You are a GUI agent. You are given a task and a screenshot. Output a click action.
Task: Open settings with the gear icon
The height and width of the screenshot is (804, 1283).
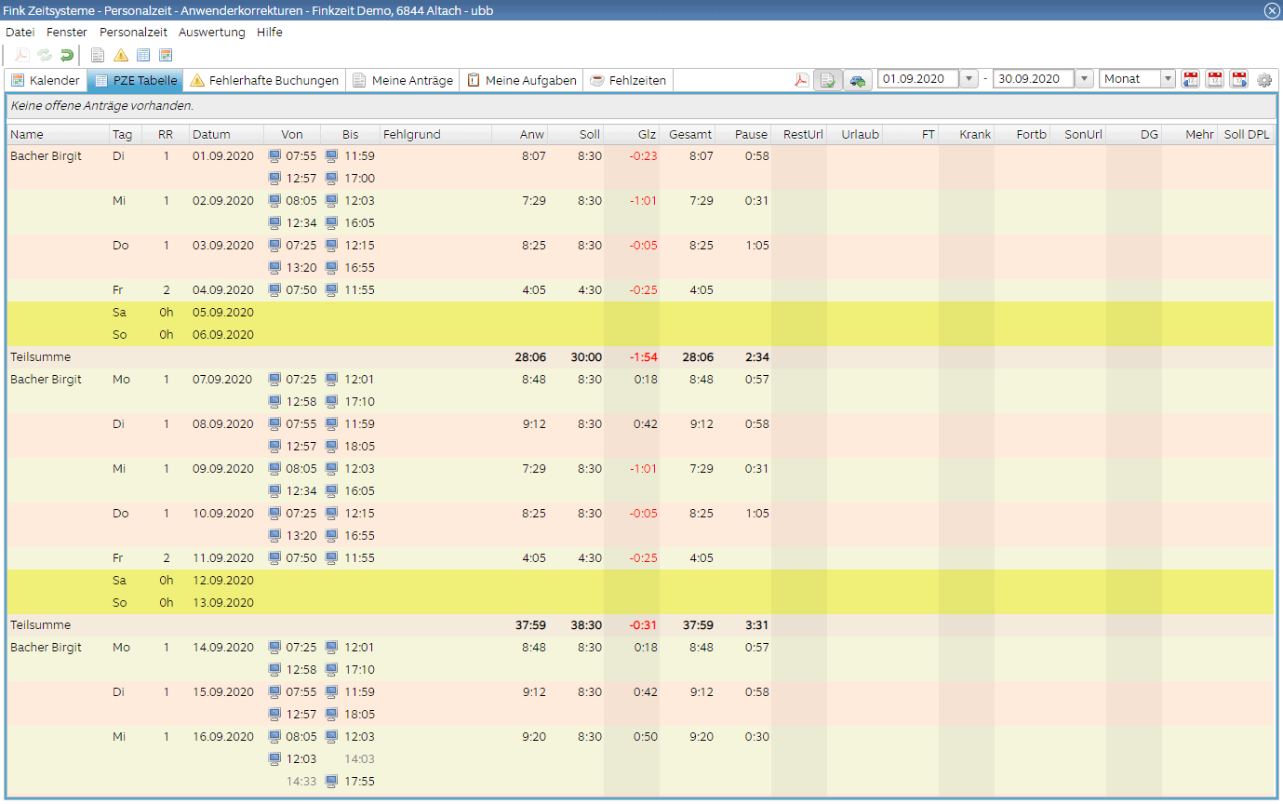[1264, 80]
